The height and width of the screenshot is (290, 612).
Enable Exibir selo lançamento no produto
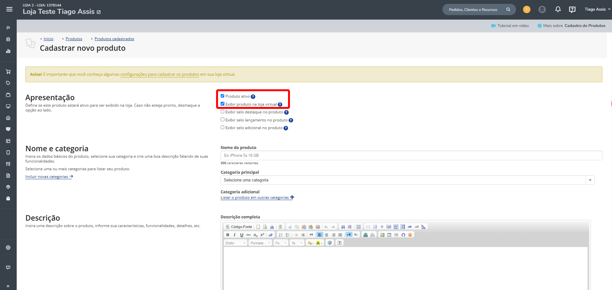(x=223, y=119)
